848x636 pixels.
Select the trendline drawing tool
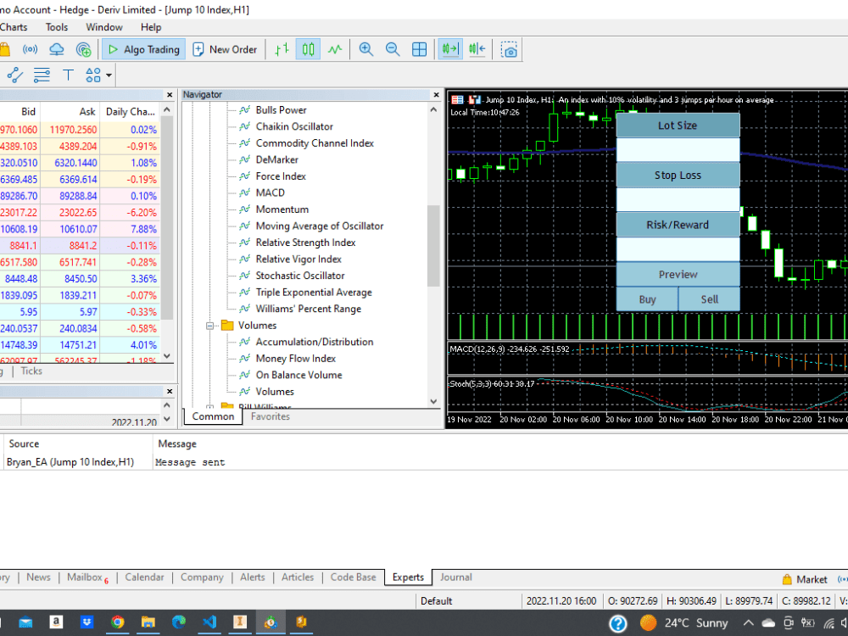click(15, 75)
